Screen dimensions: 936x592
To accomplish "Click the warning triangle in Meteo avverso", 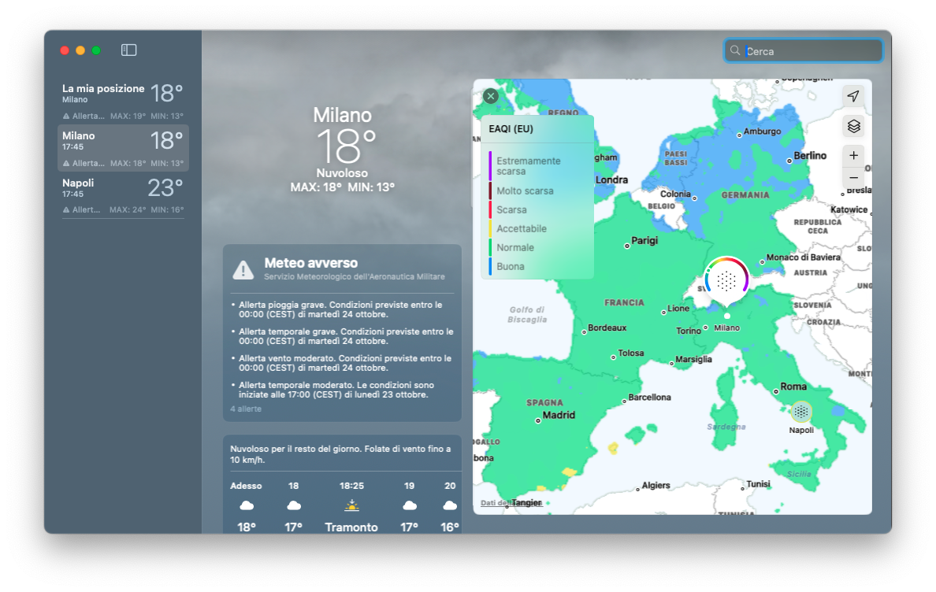I will [243, 269].
